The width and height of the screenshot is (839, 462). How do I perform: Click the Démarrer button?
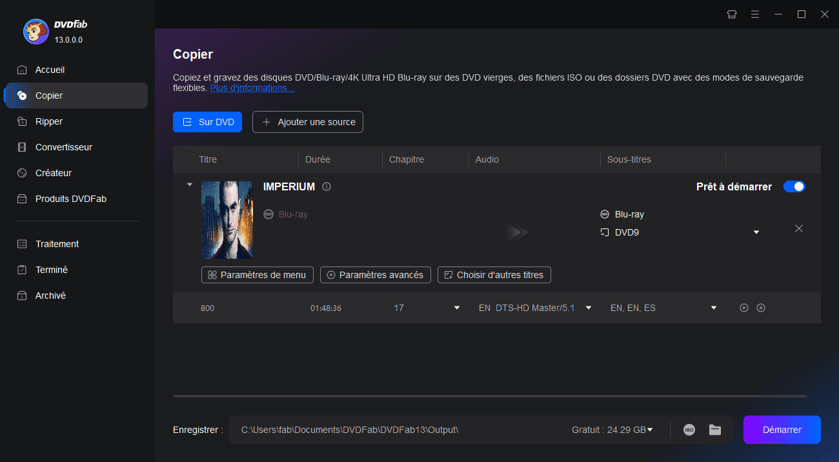pos(782,430)
